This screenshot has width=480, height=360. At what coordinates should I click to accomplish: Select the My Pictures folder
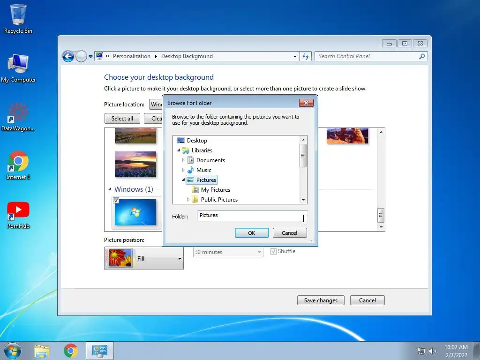pos(216,190)
